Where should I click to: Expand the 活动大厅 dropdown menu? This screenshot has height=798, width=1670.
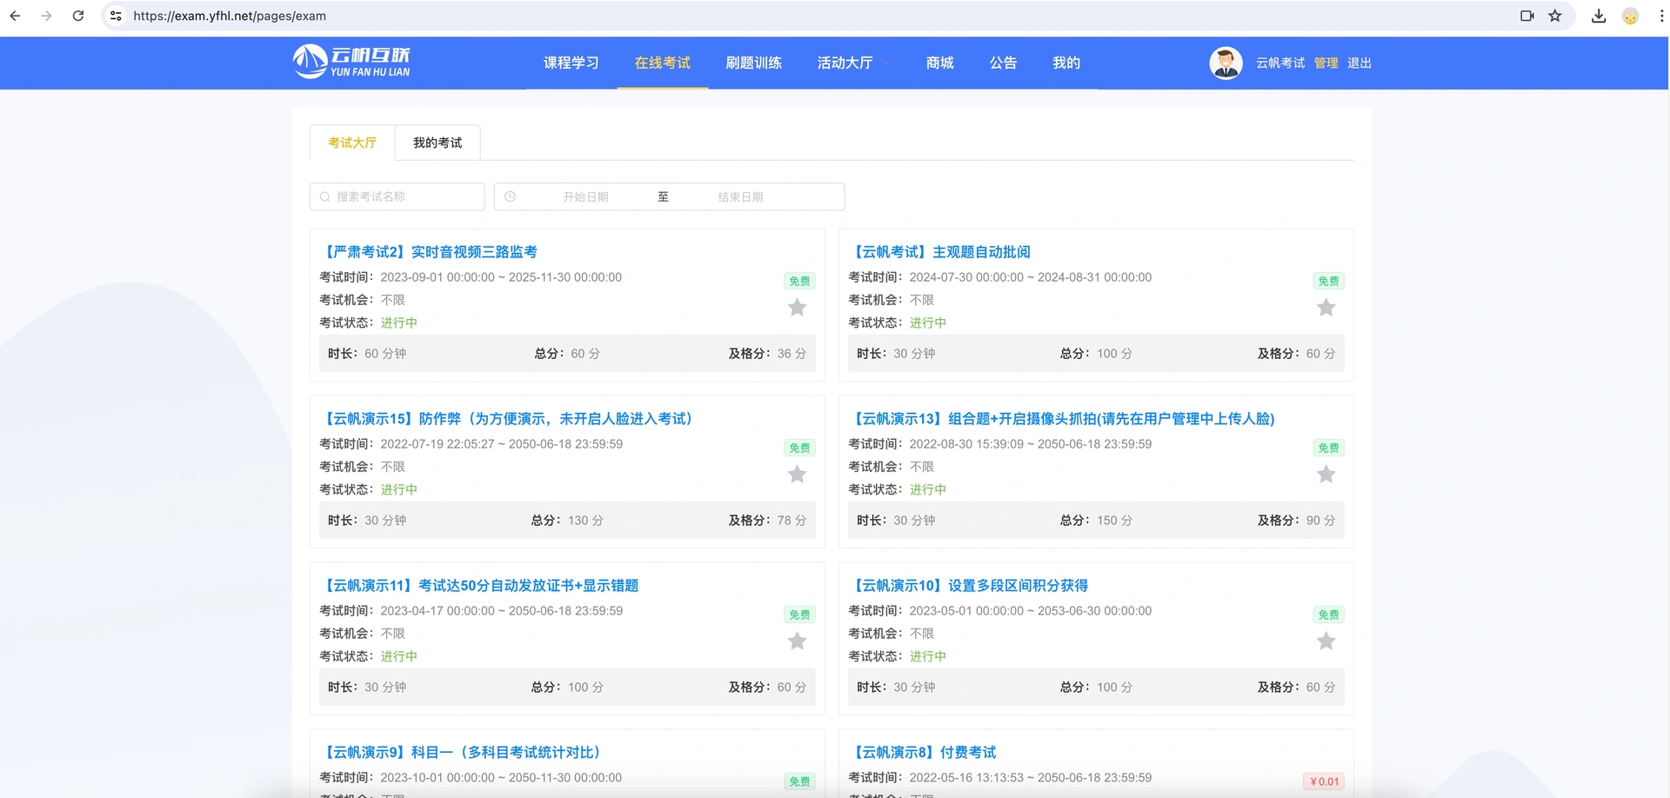pos(852,63)
